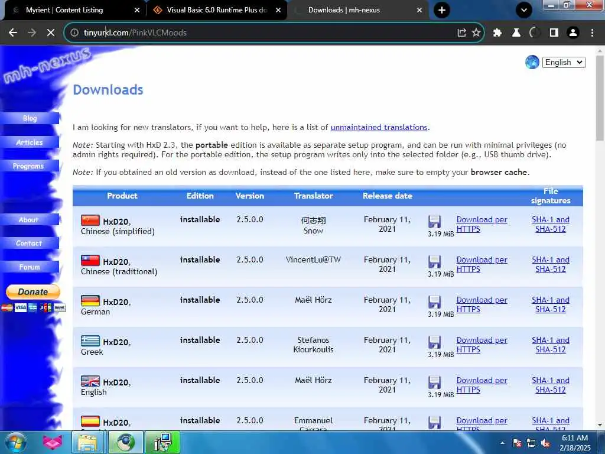The height and width of the screenshot is (454, 605).
Task: Open the Blog sidebar menu item
Action: (x=30, y=118)
